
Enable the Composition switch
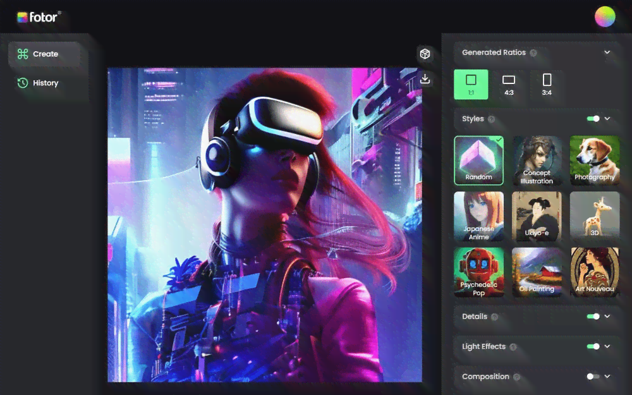point(593,377)
